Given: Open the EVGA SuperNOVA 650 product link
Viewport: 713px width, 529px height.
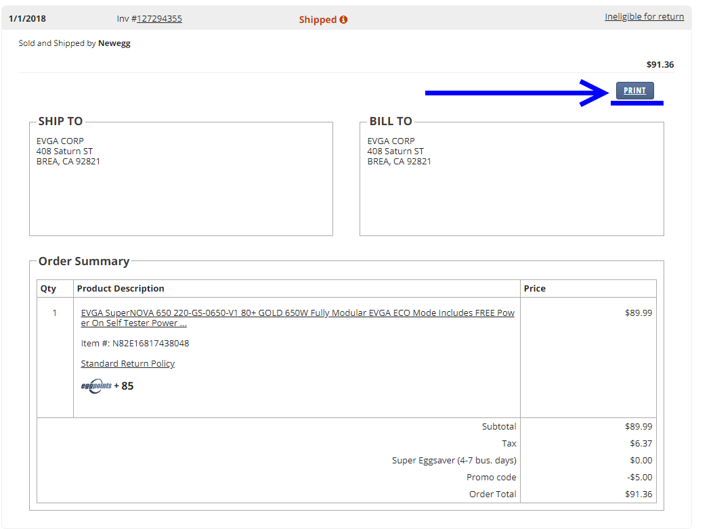Looking at the screenshot, I should pos(298,318).
